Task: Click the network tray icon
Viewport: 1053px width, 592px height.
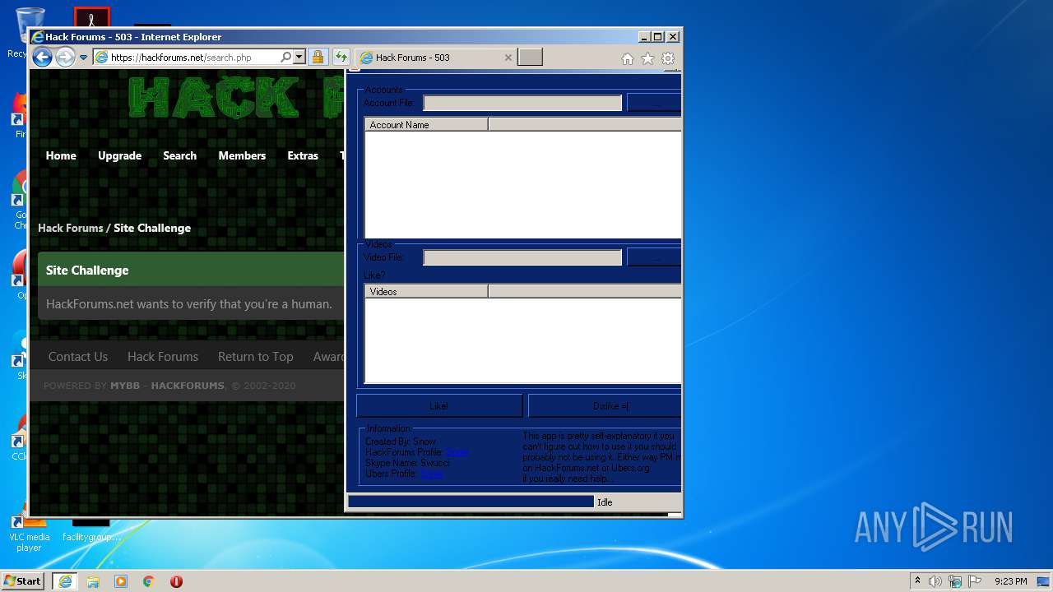Action: 955,581
